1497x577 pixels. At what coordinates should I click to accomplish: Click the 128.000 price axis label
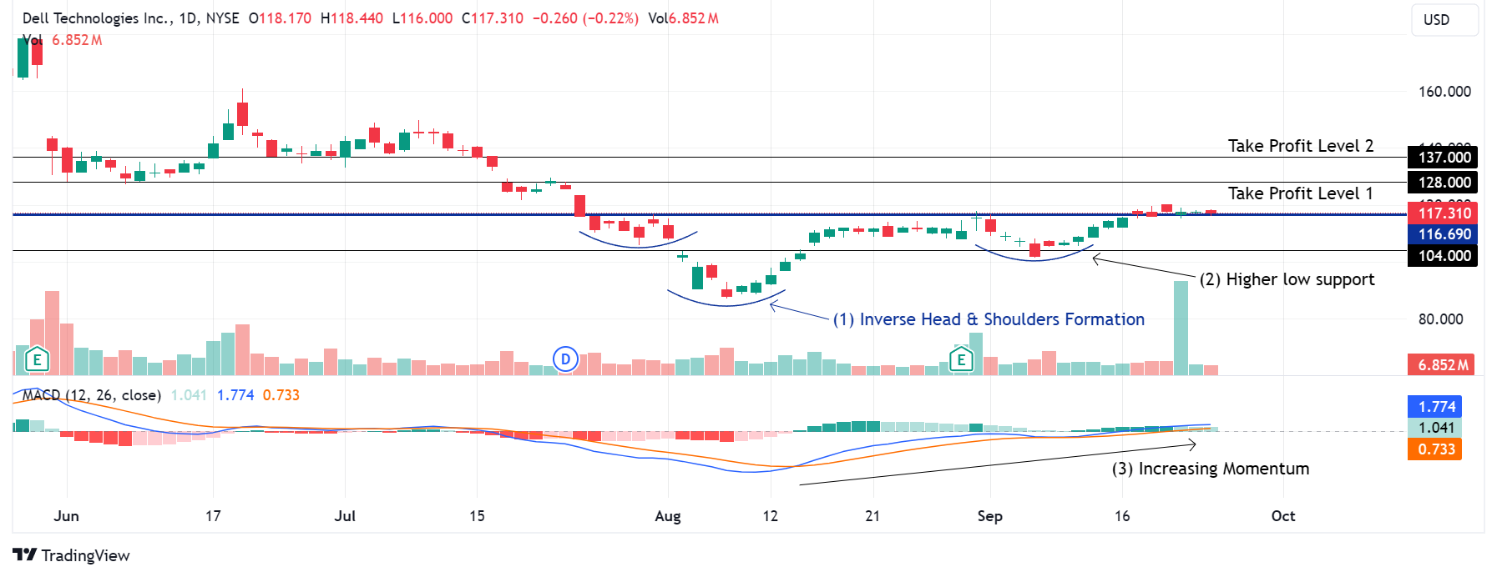[x=1443, y=183]
